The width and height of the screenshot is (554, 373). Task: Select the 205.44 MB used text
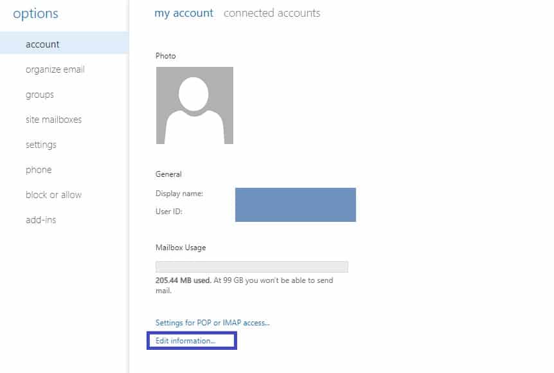coord(183,280)
